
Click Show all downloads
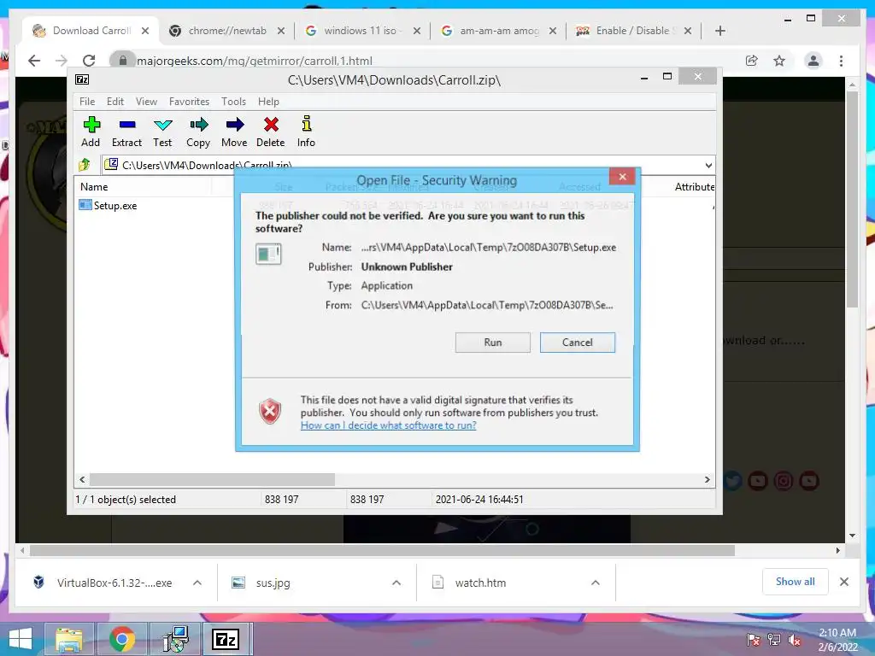(x=796, y=582)
